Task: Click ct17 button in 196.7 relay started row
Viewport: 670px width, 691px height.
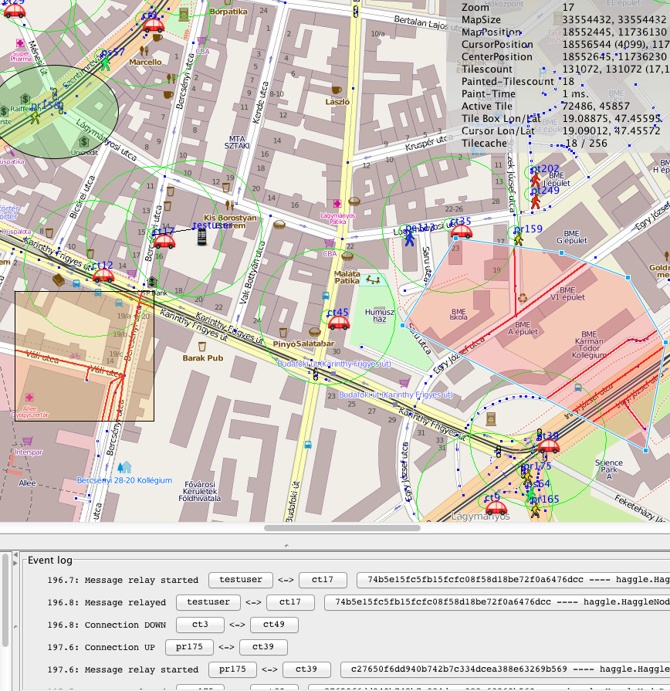Action: (x=323, y=580)
